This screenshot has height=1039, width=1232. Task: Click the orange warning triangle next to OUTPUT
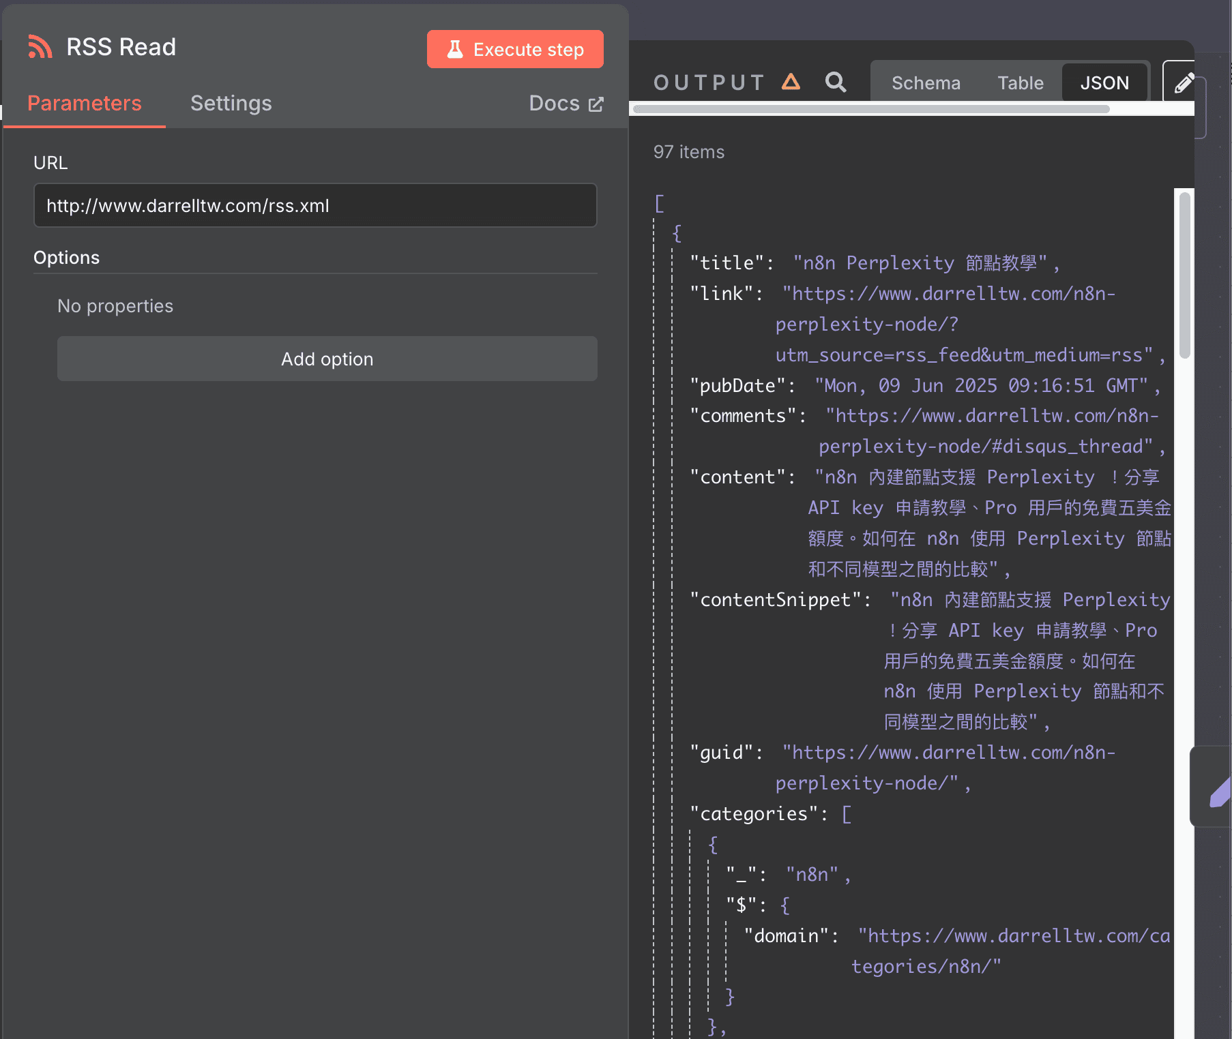tap(791, 81)
